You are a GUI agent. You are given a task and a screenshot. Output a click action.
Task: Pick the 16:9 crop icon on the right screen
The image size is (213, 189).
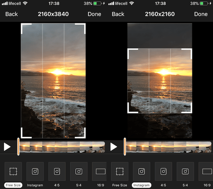[206, 171]
